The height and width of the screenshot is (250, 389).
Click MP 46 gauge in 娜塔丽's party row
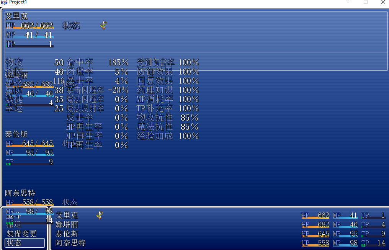[345, 224]
